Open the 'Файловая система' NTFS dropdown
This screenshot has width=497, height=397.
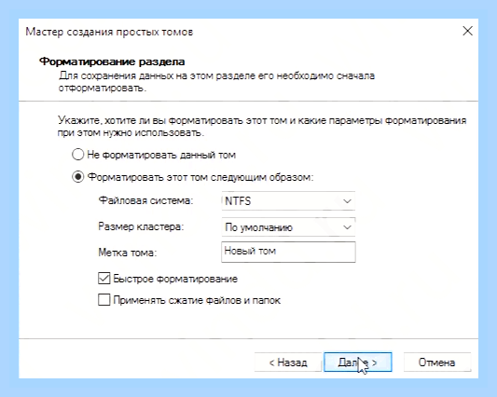tap(288, 201)
